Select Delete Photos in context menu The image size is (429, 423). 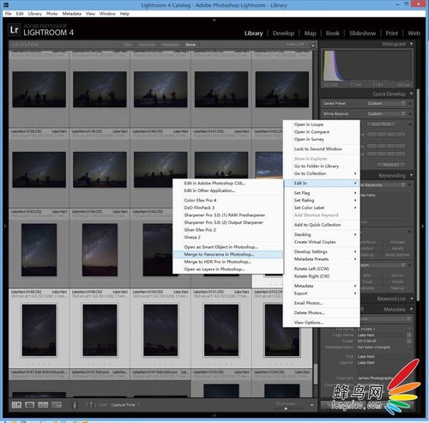click(x=321, y=313)
